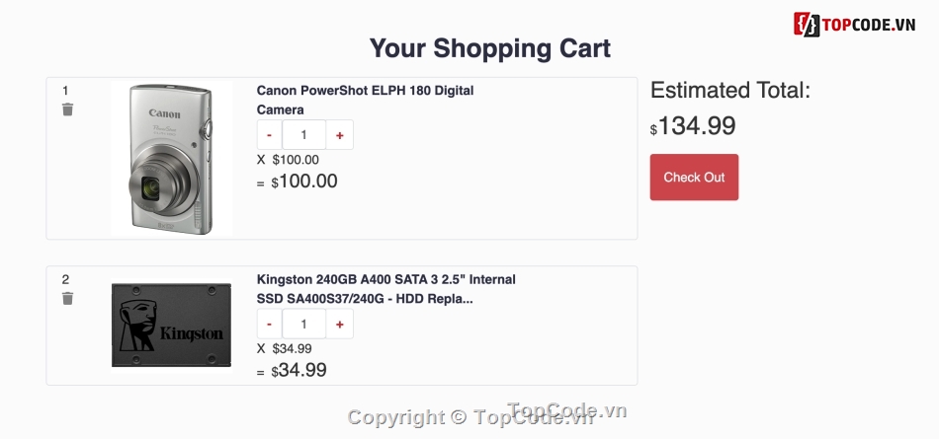Delete the Canon camera from the cart
Image resolution: width=939 pixels, height=439 pixels.
pyautogui.click(x=67, y=110)
